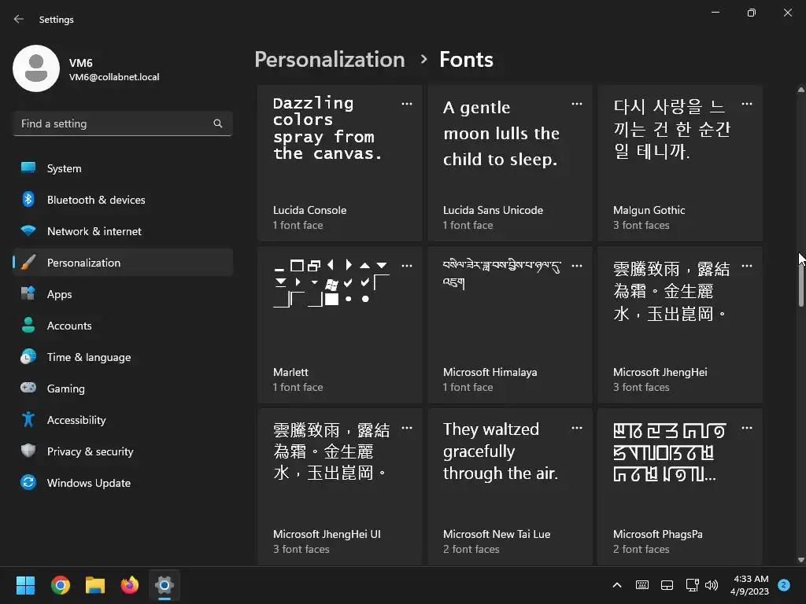Open the clock showing 4:33 AM

tap(750, 585)
